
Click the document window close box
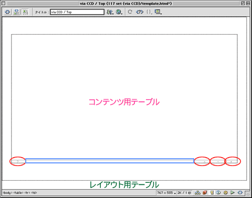tap(3, 3)
